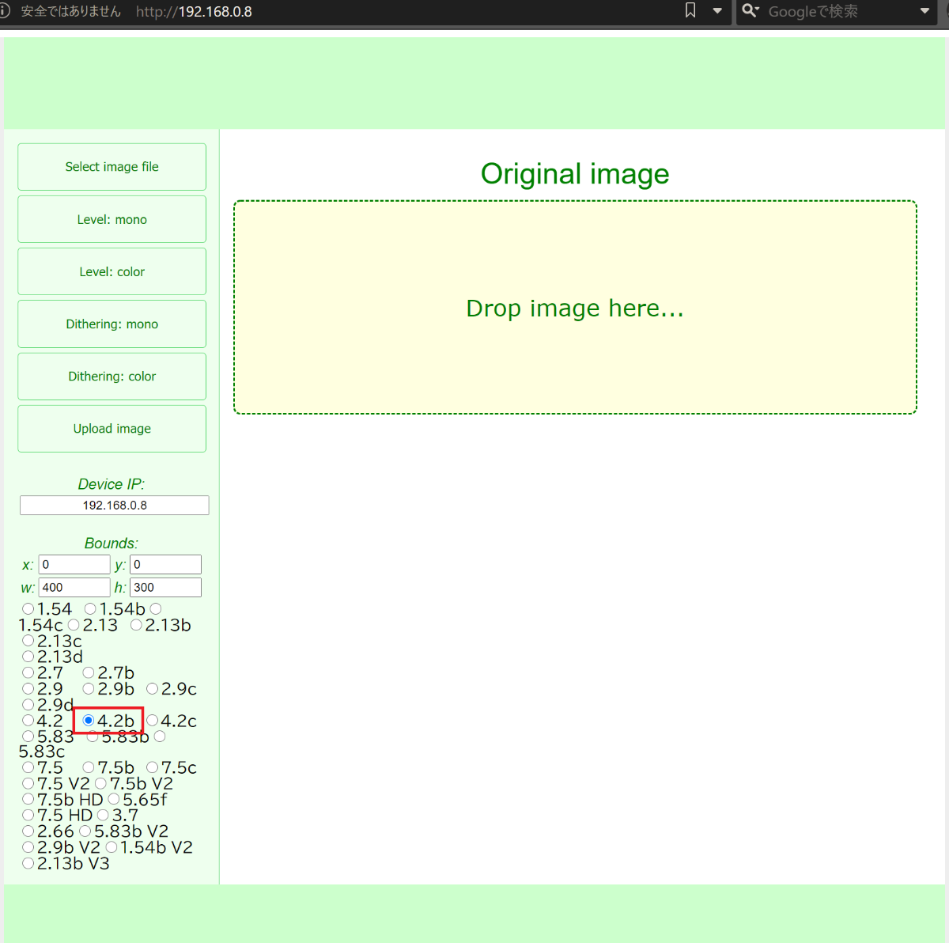This screenshot has height=943, width=949.
Task: Choose the 7.5b HD radio button
Action: tap(28, 799)
